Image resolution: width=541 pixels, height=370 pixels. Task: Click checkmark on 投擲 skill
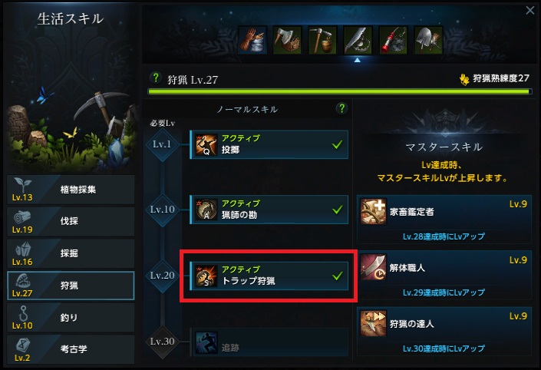point(337,144)
